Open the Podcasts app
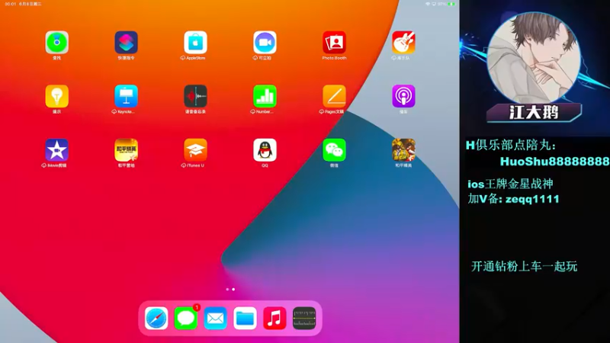610x343 pixels. point(403,96)
